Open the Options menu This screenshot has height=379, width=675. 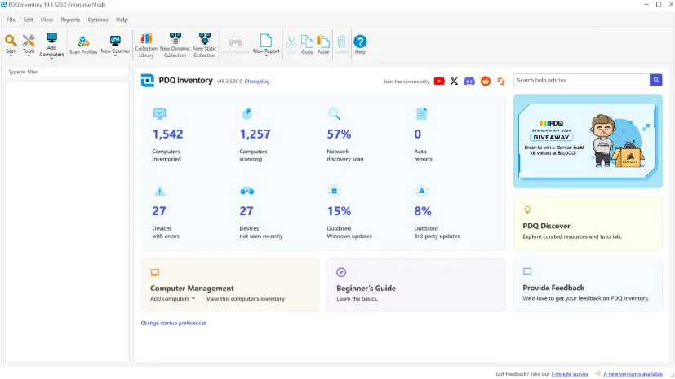pyautogui.click(x=98, y=20)
